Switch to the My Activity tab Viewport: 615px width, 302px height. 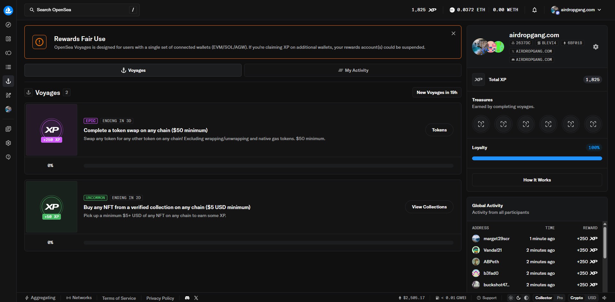[353, 70]
